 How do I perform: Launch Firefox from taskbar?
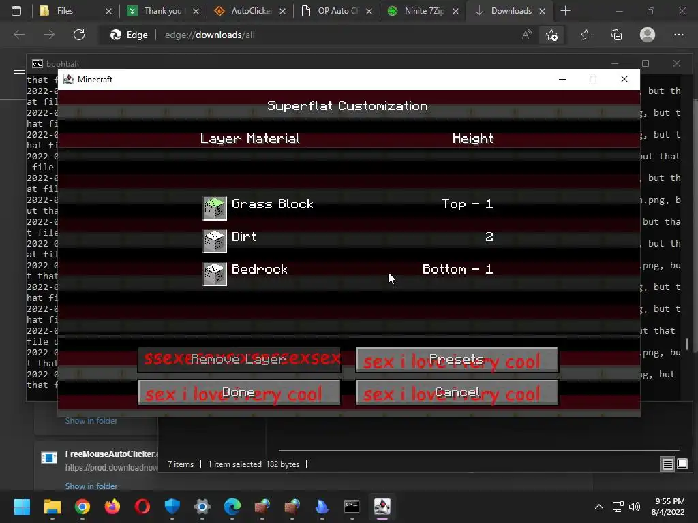(112, 507)
